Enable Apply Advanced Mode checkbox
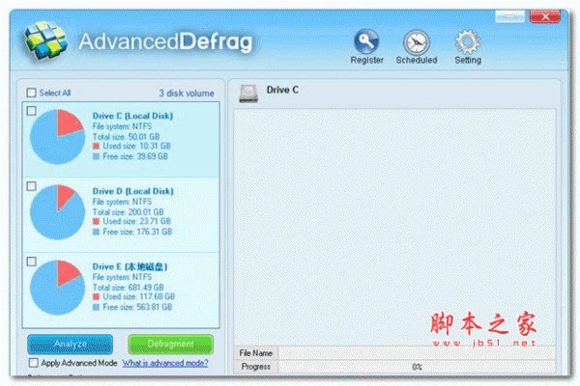 33,363
